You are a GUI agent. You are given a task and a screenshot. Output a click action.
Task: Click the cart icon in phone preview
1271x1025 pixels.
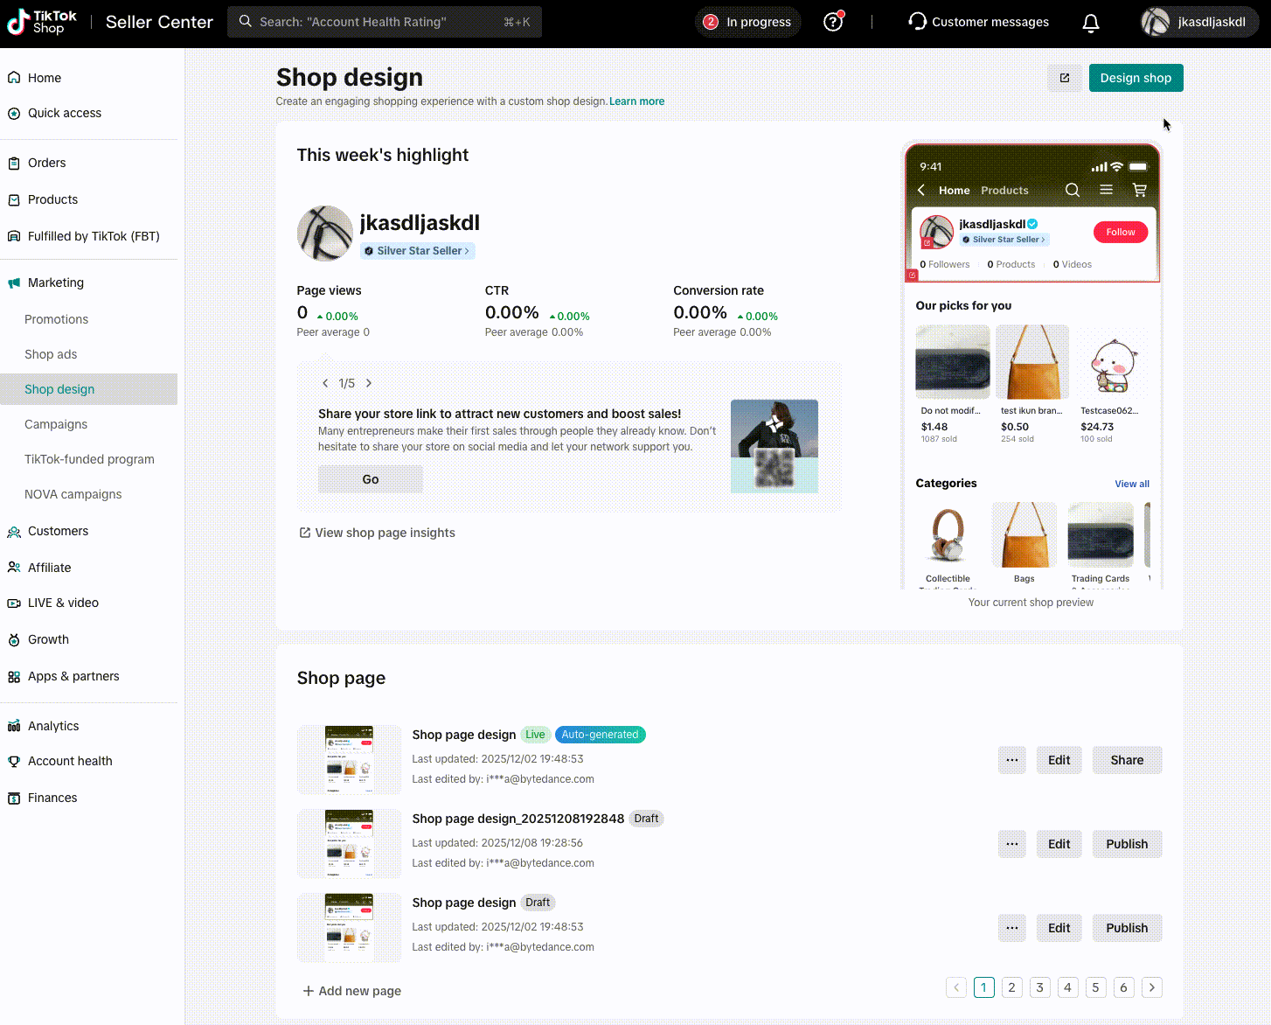1140,190
